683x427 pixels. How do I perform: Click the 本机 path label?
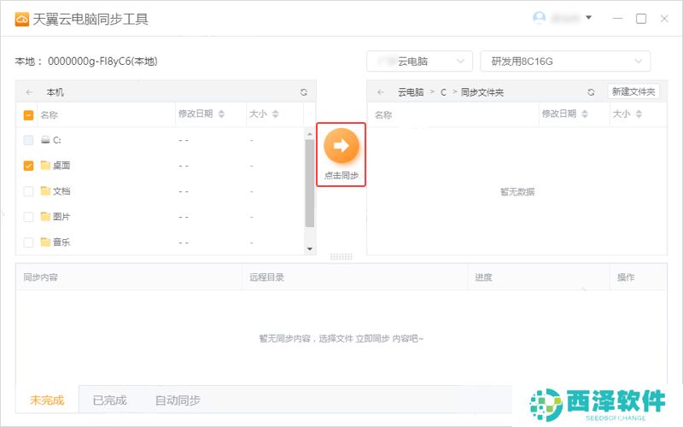pyautogui.click(x=55, y=92)
